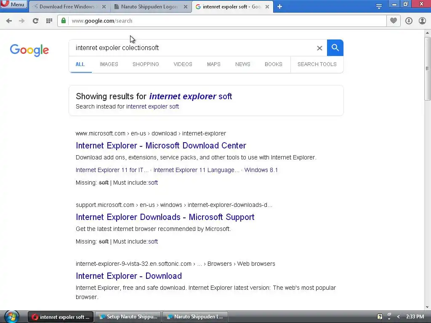431x323 pixels.
Task: Open Speed Dial grid icon
Action: click(x=49, y=21)
